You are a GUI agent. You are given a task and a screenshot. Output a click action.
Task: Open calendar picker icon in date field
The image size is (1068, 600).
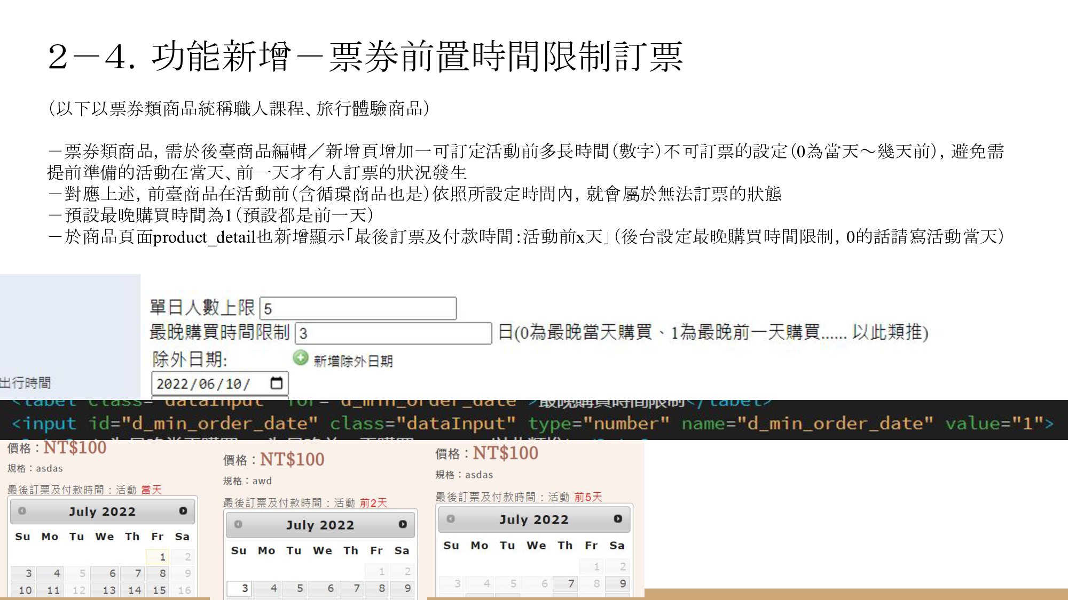click(276, 383)
